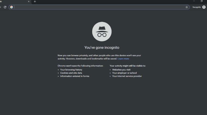Click 'Chrome won't save the following information' heading
207x115 pixels.
pyautogui.click(x=80, y=66)
